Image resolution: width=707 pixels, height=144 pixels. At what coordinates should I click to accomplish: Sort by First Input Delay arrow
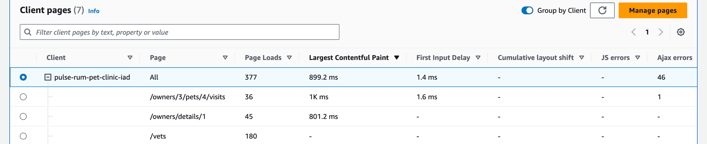click(x=478, y=58)
